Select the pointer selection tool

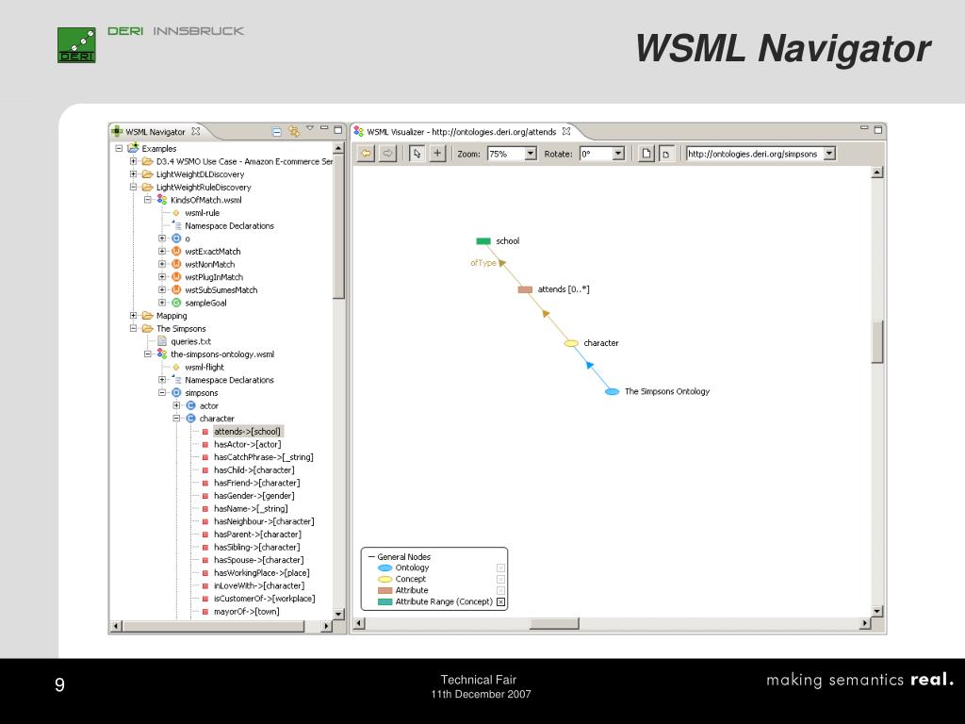tap(417, 154)
